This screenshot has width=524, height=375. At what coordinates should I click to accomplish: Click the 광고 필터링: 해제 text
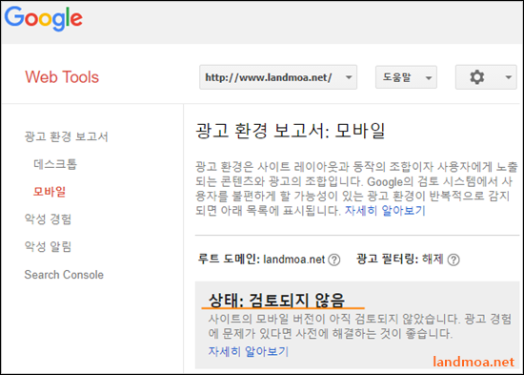tap(400, 260)
